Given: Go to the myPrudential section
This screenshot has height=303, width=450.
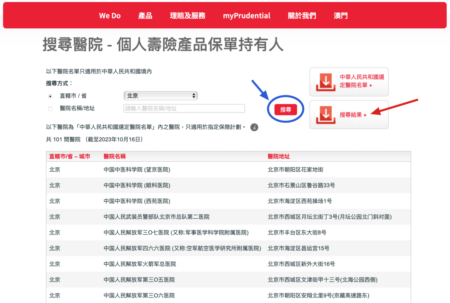Looking at the screenshot, I should coord(246,15).
